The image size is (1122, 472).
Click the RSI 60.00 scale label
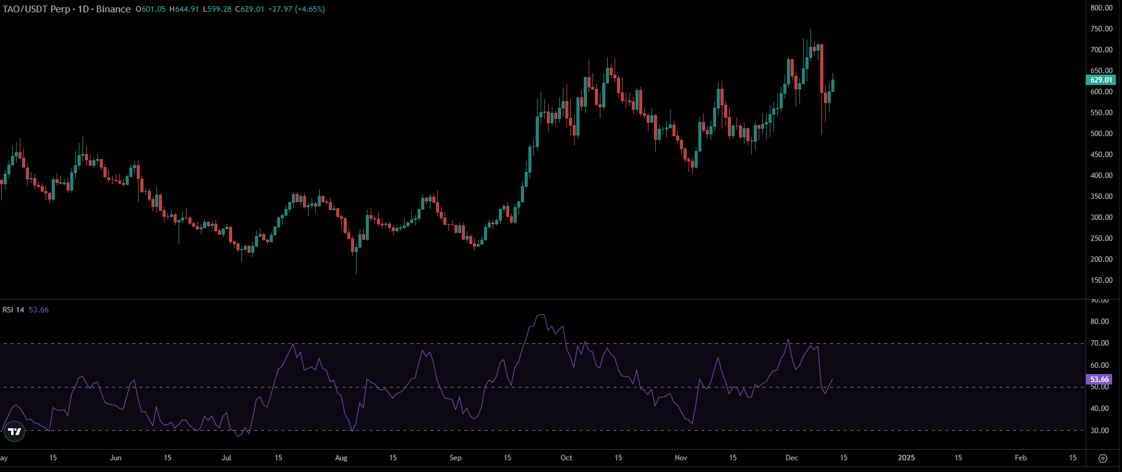1099,365
